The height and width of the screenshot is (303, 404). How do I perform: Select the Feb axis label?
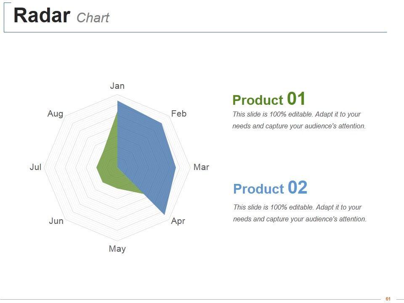coord(179,114)
